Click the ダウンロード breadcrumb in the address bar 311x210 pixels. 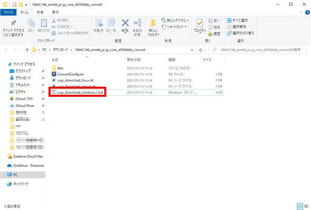tap(61, 50)
